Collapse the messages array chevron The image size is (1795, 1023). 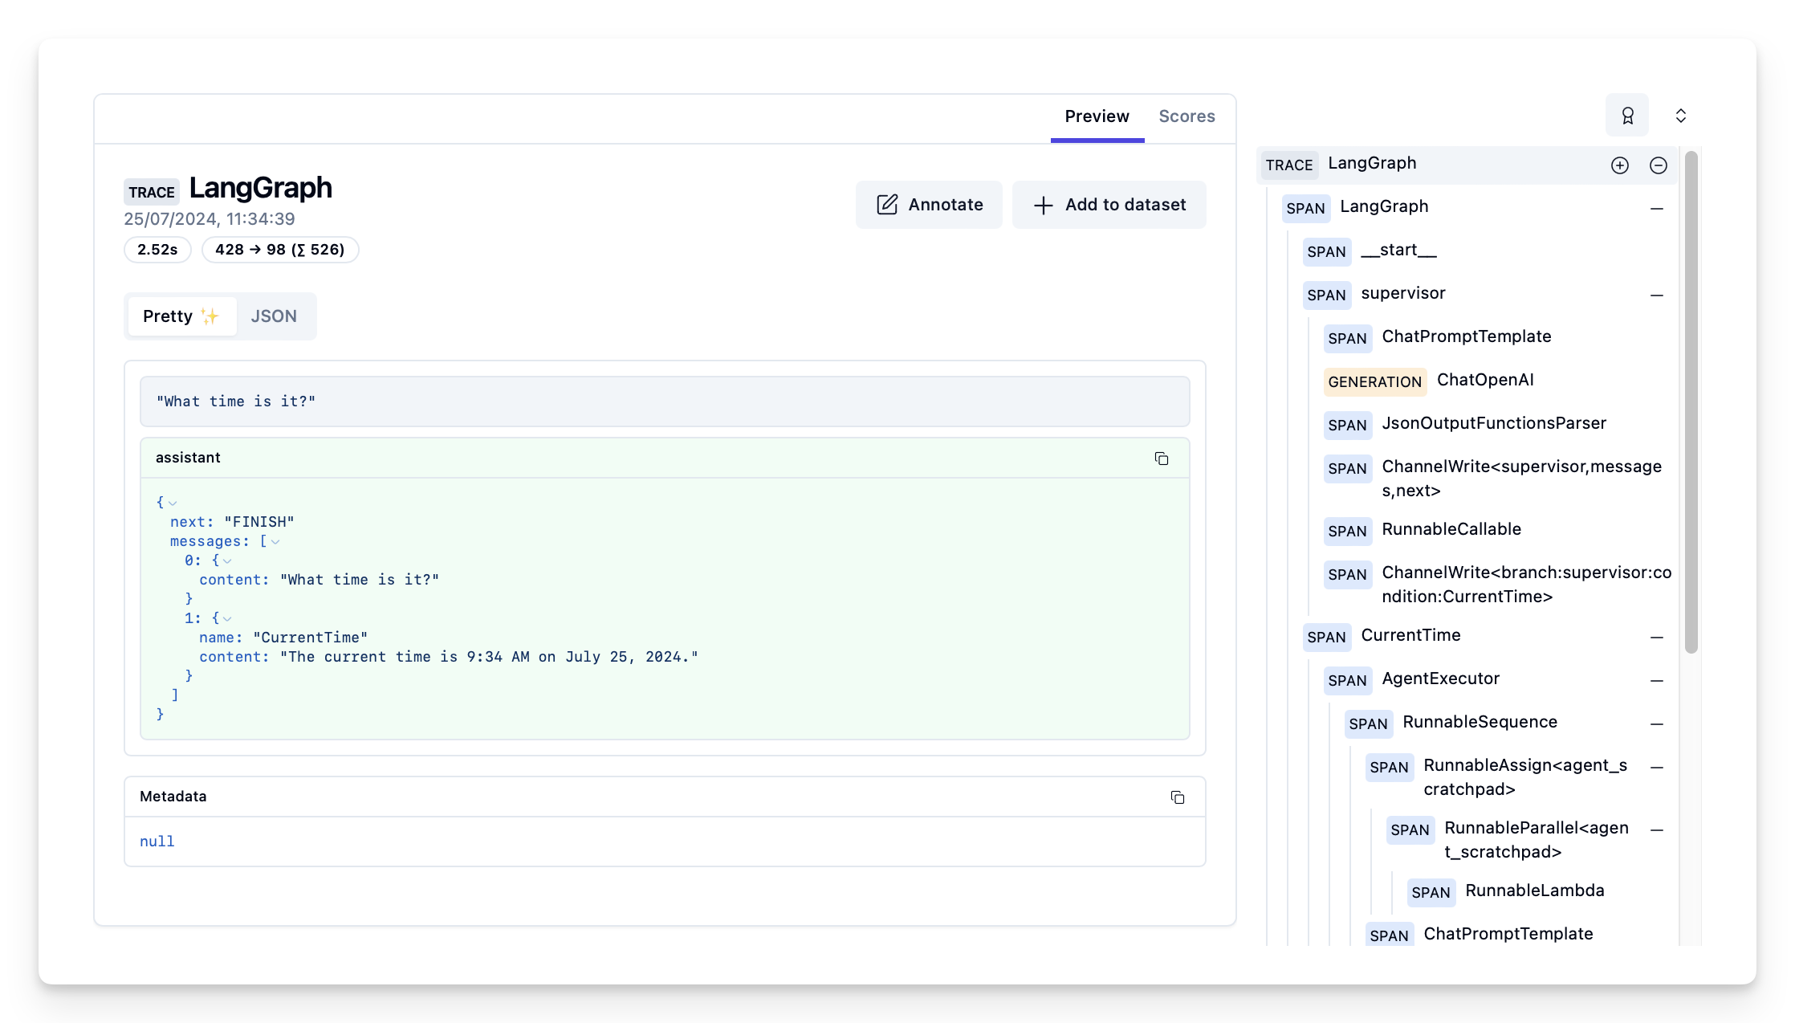point(275,542)
